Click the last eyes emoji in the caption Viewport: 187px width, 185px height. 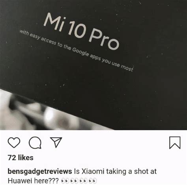93,181
